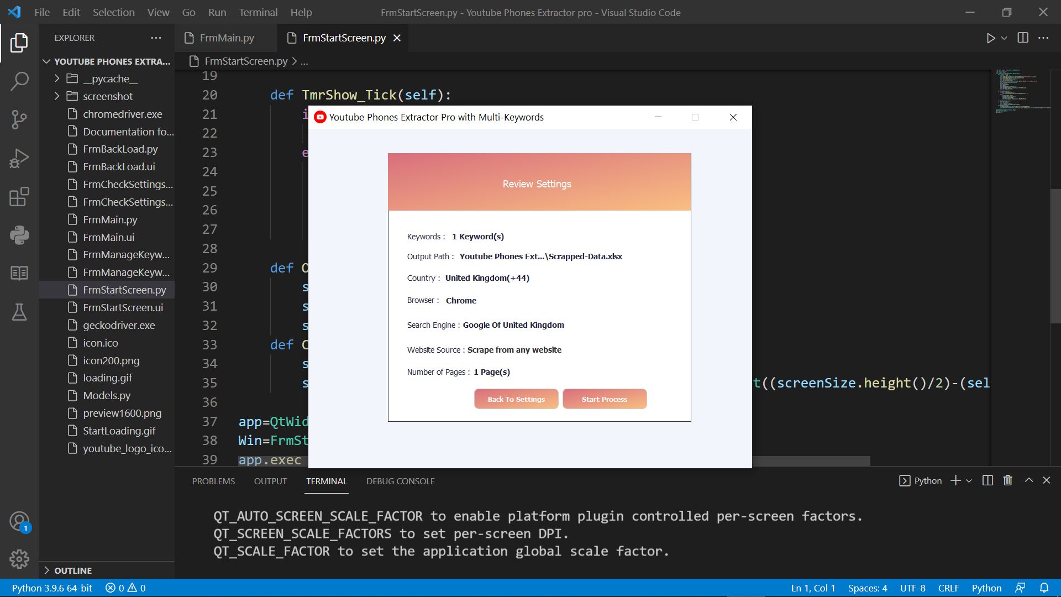Kill terminal with trash icon
Screen dimensions: 1061x597
pyautogui.click(x=1008, y=480)
